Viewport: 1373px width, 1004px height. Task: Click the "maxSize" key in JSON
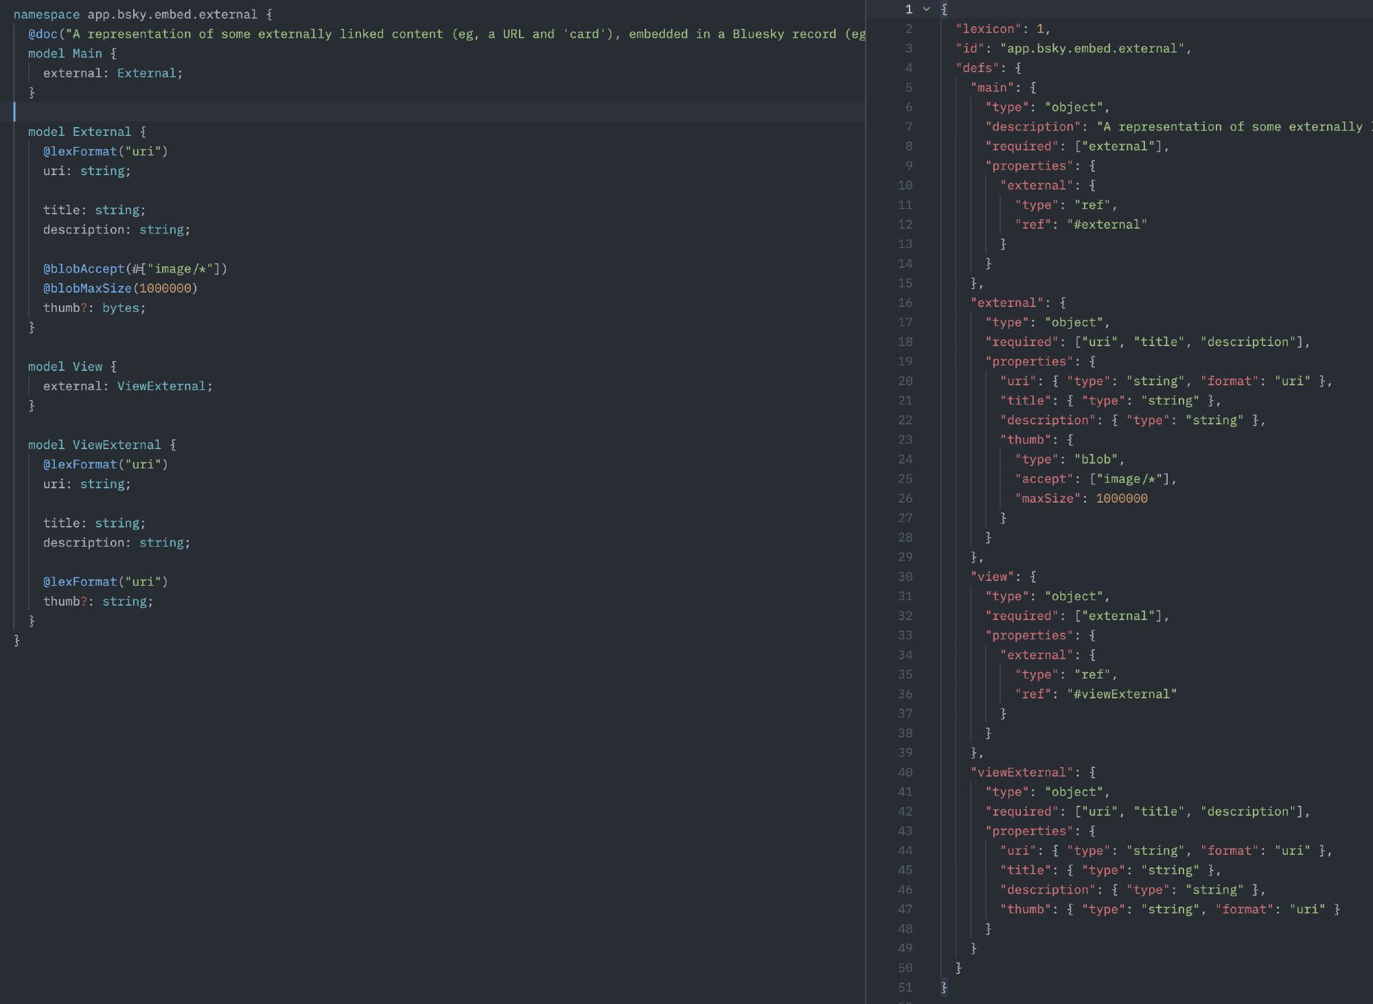point(1047,499)
